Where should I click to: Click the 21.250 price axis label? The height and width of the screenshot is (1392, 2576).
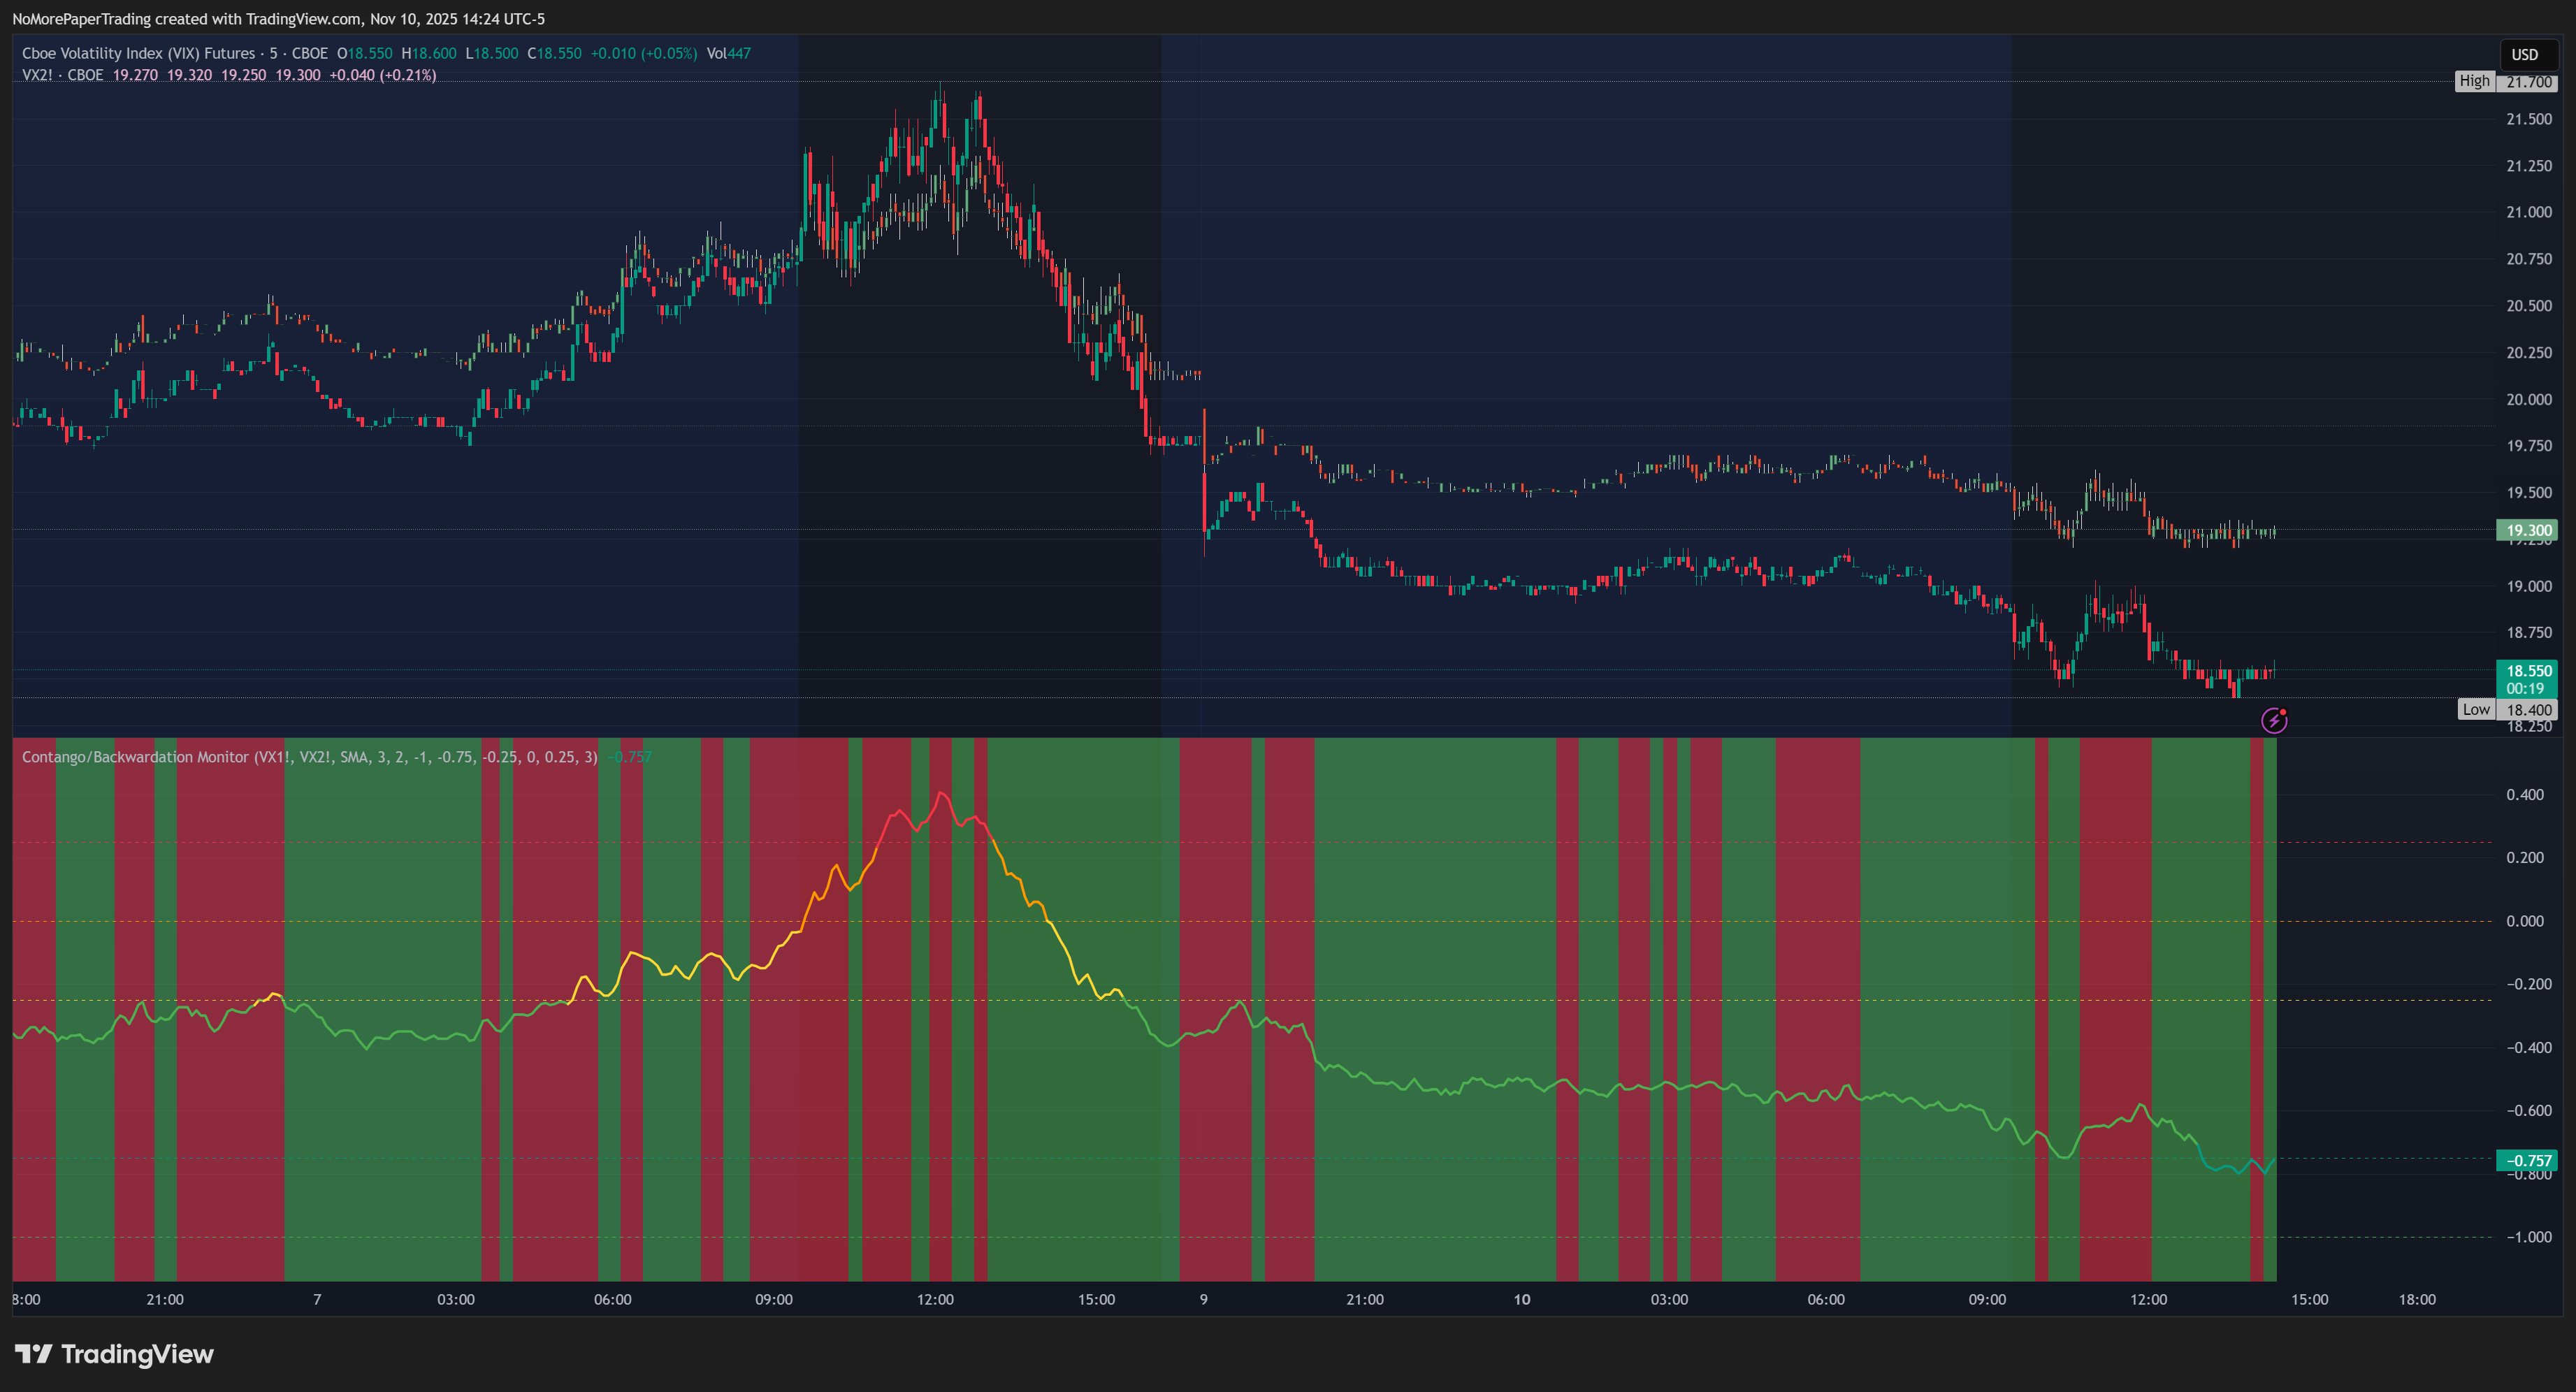pyautogui.click(x=2529, y=166)
